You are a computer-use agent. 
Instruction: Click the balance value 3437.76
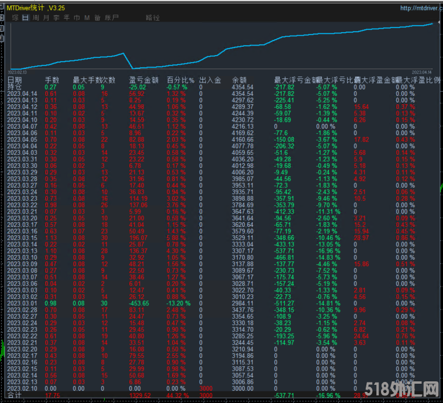242,310
